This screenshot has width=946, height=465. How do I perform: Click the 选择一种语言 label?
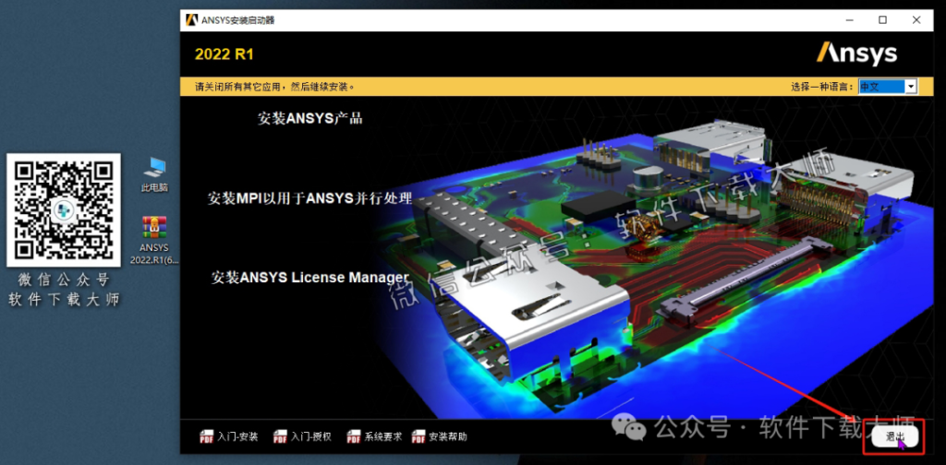coord(823,87)
